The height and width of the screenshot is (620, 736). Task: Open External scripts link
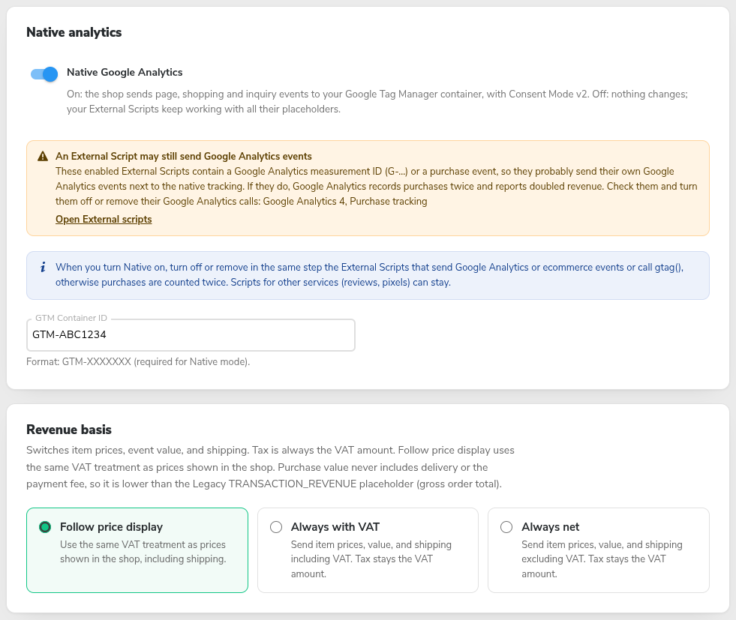tap(104, 219)
